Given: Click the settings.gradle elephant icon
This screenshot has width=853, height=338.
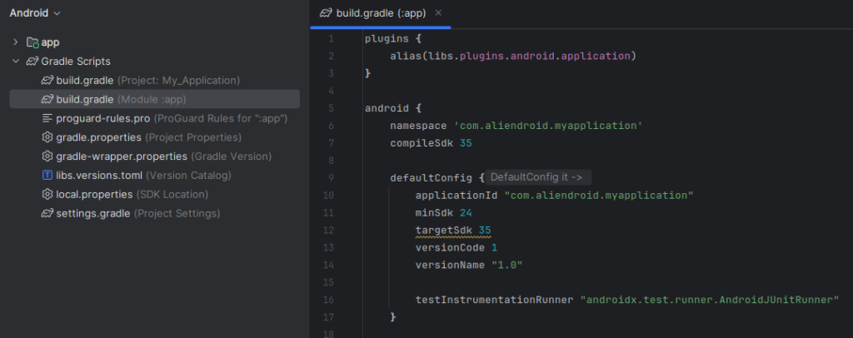Looking at the screenshot, I should pos(47,214).
